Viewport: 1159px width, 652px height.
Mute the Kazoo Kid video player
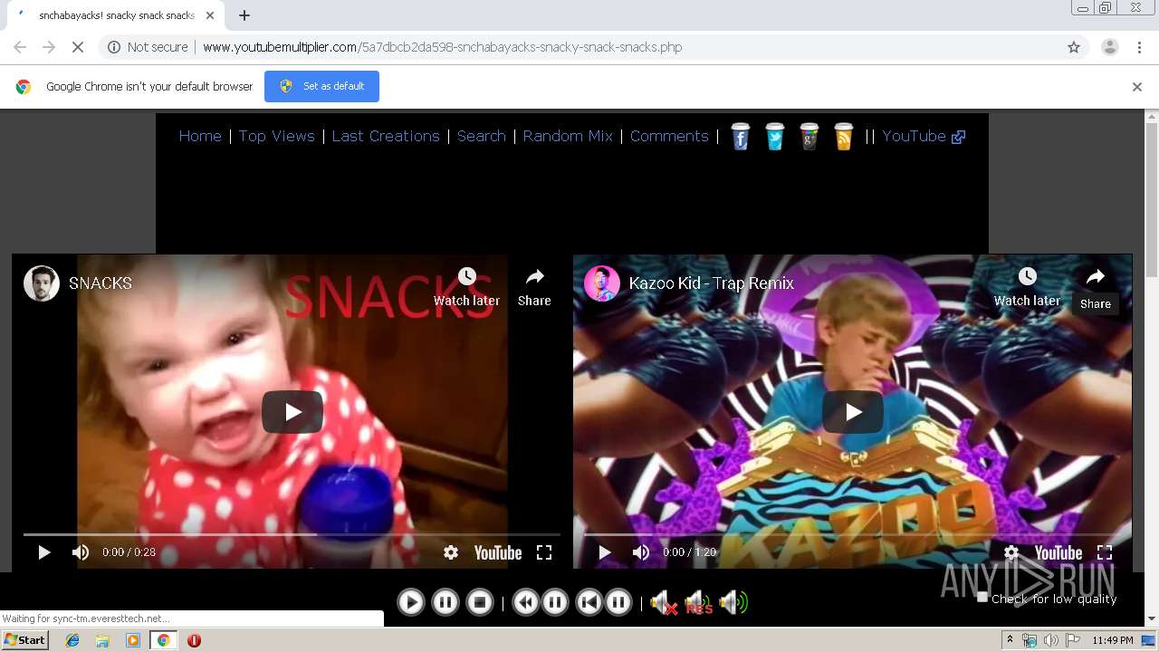tap(641, 552)
